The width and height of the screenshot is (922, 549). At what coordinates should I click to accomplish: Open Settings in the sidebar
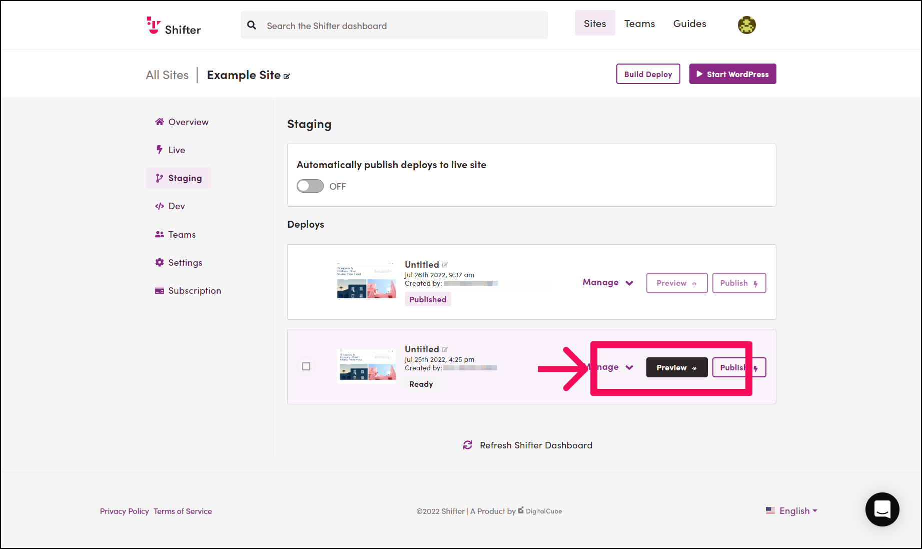click(179, 263)
